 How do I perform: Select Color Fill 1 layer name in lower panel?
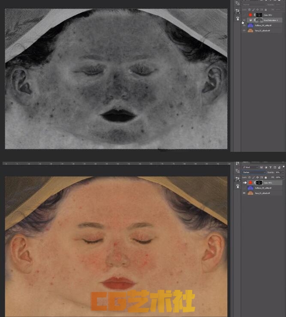click(268, 183)
